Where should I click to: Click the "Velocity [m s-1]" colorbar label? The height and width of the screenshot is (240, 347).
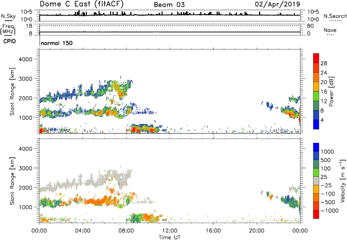[343, 181]
